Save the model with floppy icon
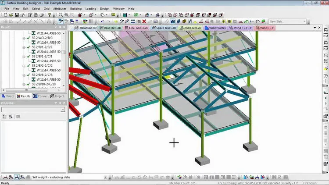Screen dimensions: 329x185 click(17, 15)
